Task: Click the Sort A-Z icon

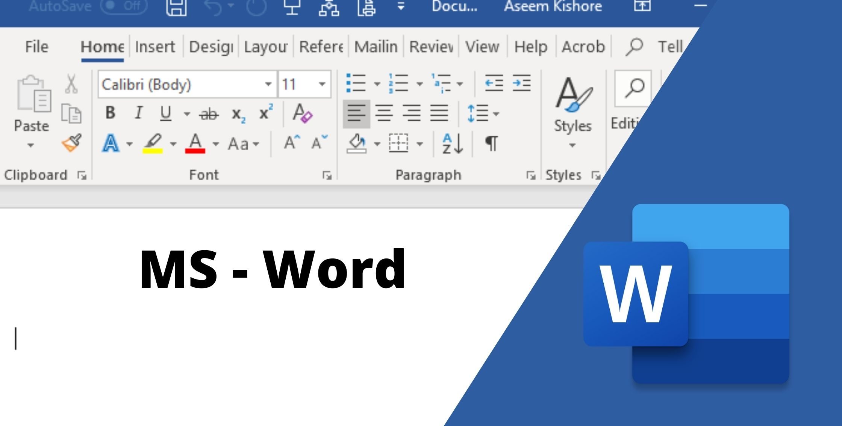Action: [452, 144]
